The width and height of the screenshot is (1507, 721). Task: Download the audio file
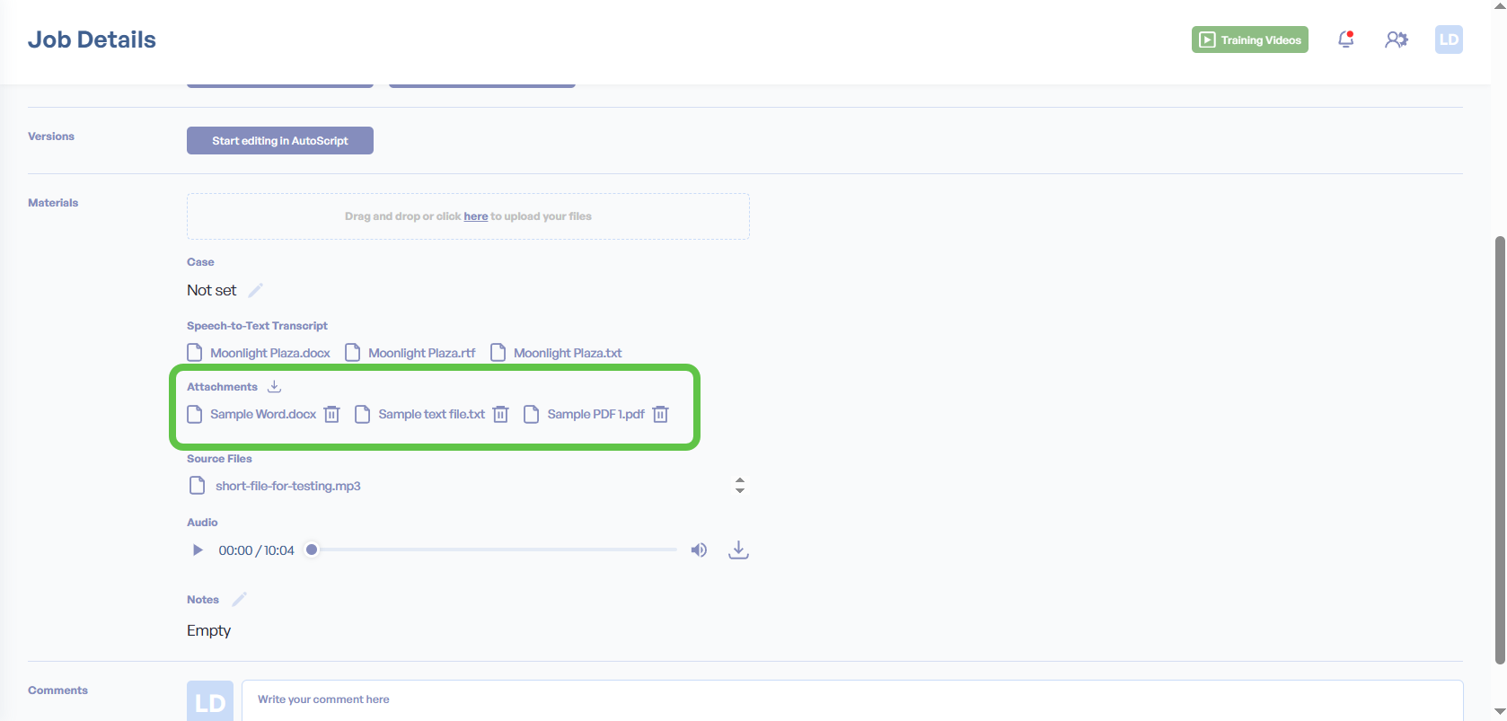(738, 550)
